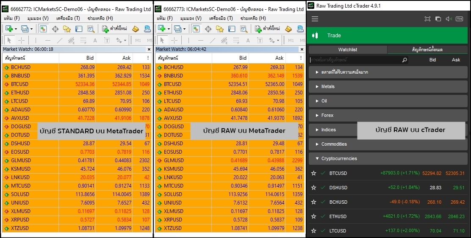Expand Commodities group in cTrader
Viewport: 471px width, 238px height.
coord(388,144)
